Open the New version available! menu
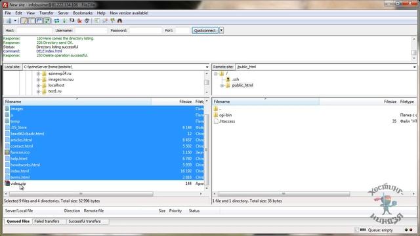This screenshot has height=236, width=420. [129, 13]
